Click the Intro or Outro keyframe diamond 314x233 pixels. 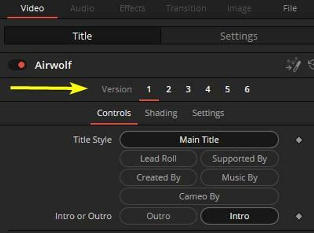coord(299,216)
